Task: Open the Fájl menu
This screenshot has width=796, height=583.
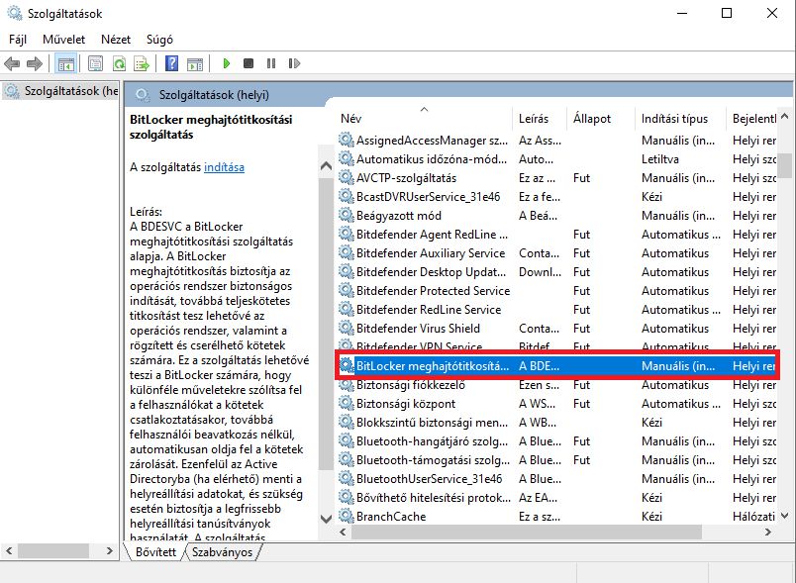Action: point(18,39)
